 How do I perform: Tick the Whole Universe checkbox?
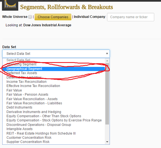(30, 17)
